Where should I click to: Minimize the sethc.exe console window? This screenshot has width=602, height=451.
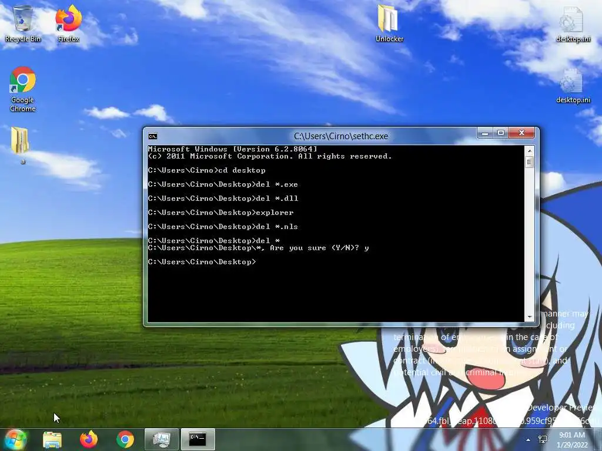pos(485,133)
